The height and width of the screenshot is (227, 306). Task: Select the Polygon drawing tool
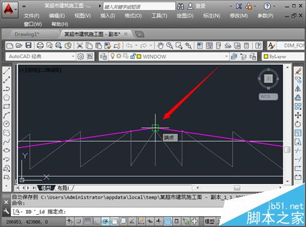(7, 98)
